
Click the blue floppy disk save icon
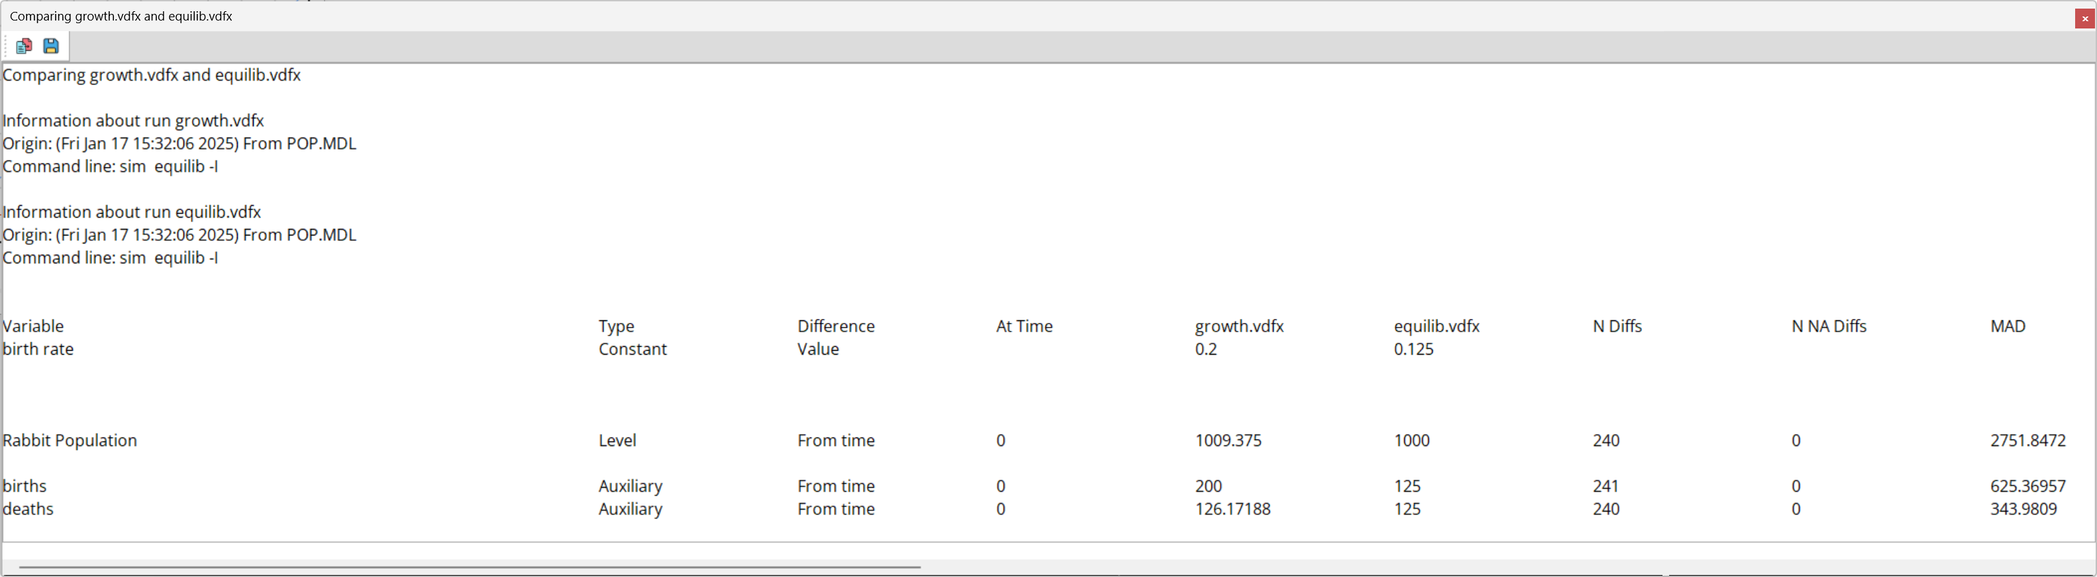pyautogui.click(x=51, y=46)
